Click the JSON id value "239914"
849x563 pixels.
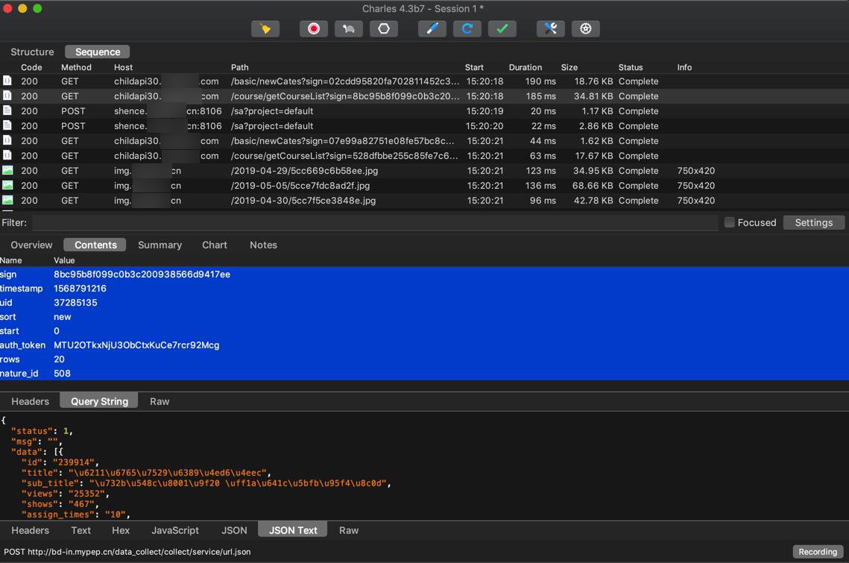tap(74, 462)
